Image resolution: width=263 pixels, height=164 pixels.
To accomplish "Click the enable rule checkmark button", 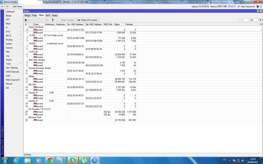I will tap(36, 20).
